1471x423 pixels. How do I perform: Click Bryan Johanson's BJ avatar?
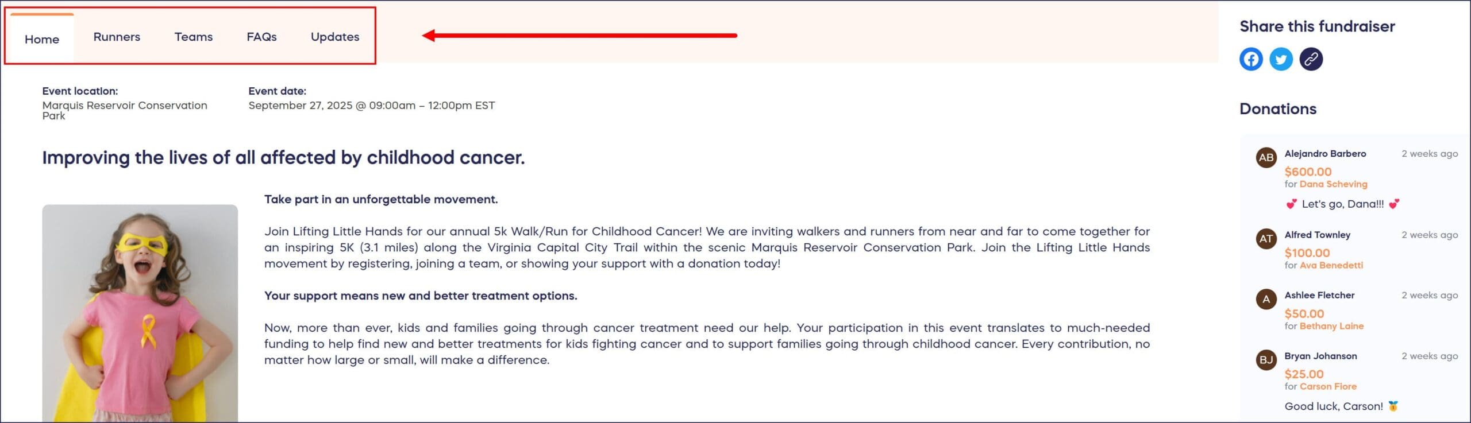1266,360
